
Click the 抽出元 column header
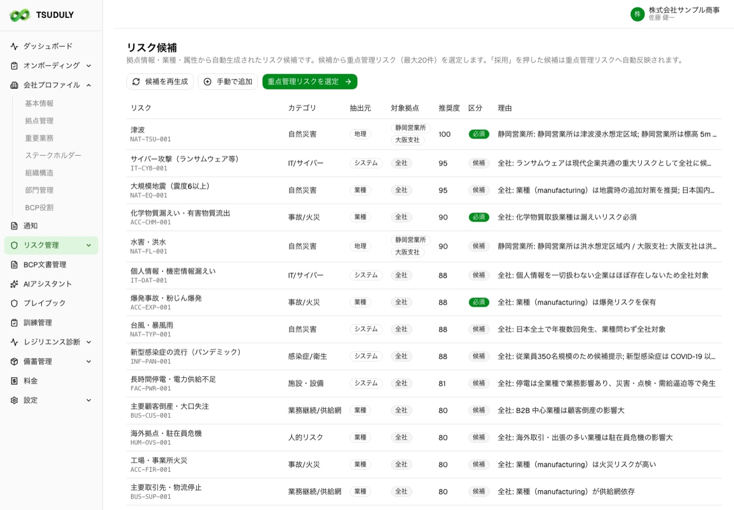(360, 108)
